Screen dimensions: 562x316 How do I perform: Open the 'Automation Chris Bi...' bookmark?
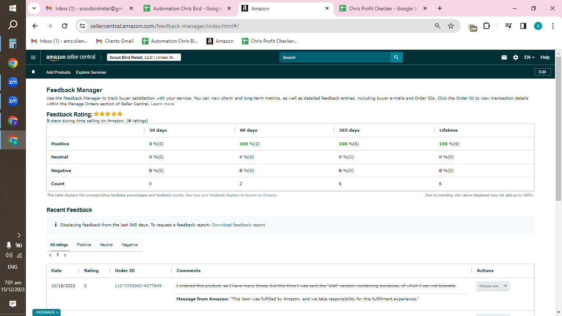click(170, 41)
